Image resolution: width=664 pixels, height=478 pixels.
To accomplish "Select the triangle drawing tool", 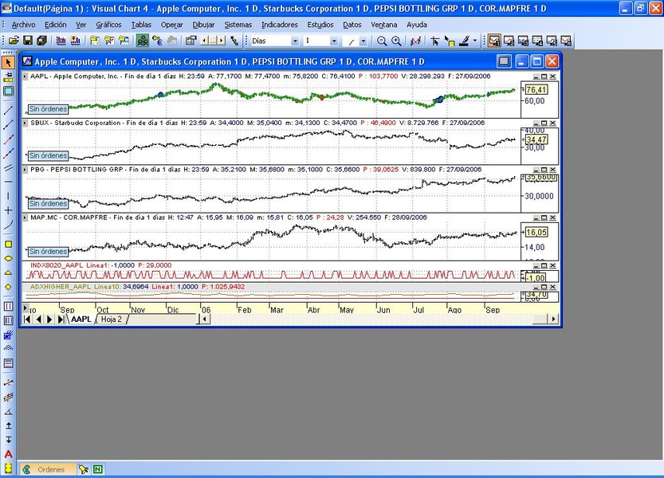I will [x=8, y=273].
